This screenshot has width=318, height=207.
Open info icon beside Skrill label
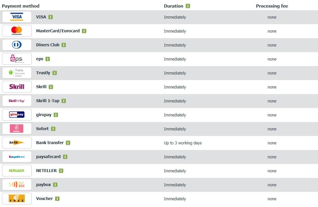pyautogui.click(x=51, y=87)
